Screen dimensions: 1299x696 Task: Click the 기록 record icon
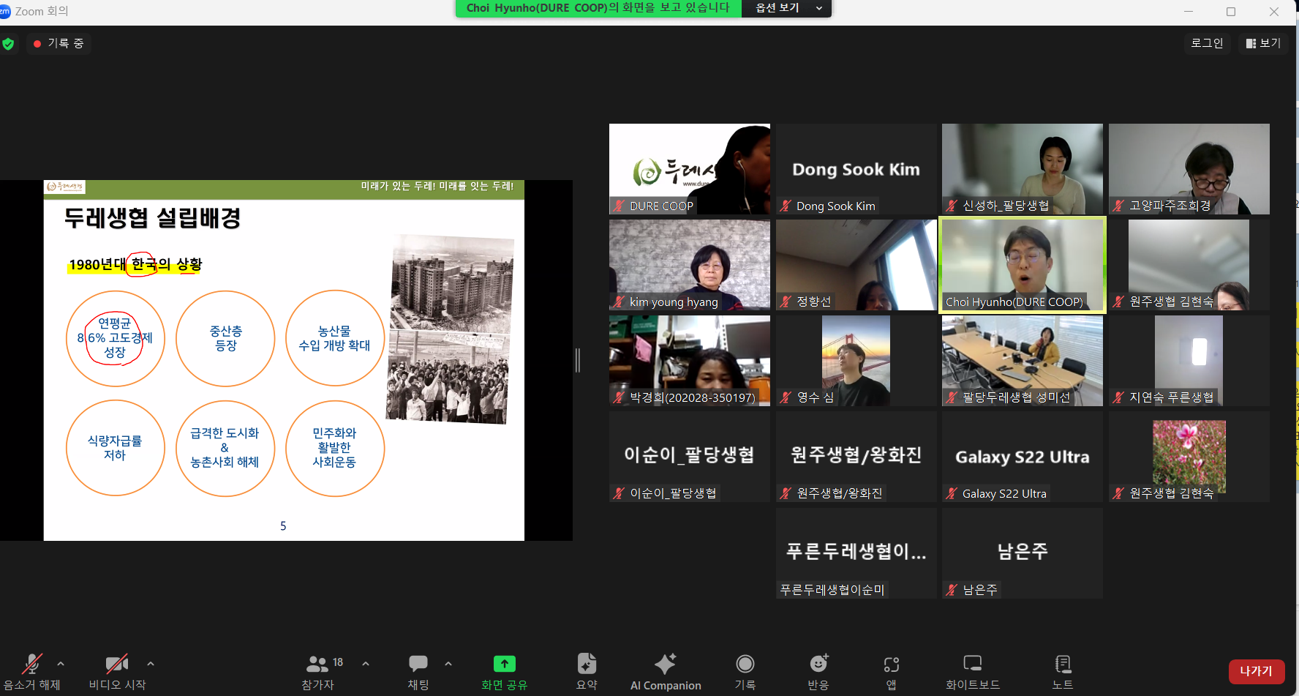(745, 664)
